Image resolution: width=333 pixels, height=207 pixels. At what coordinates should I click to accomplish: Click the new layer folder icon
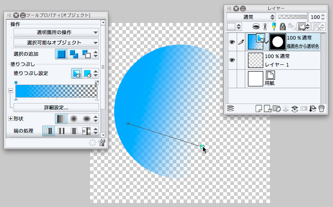pos(277,108)
